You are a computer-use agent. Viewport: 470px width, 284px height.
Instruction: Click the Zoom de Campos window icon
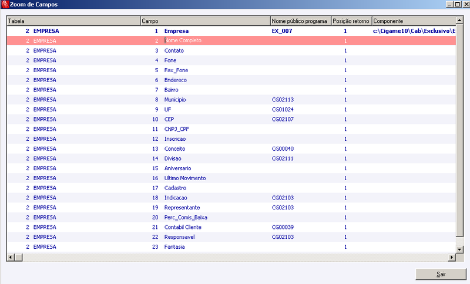[5, 4]
